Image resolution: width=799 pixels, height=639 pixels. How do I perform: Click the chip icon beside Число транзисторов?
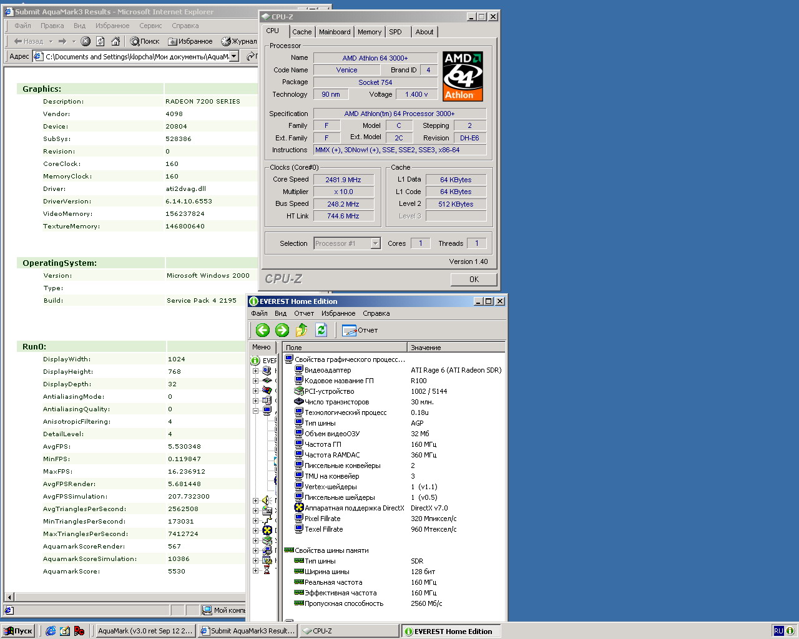pyautogui.click(x=299, y=402)
